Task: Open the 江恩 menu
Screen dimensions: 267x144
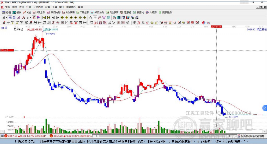Action: click(29, 7)
